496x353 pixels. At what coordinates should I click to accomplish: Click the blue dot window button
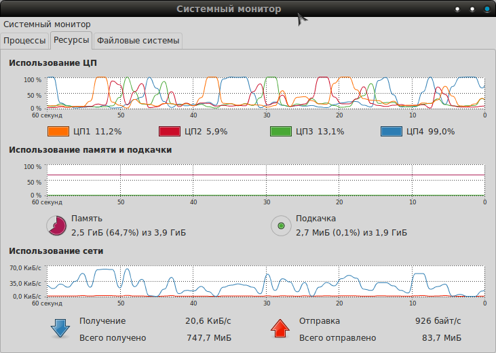click(x=487, y=9)
